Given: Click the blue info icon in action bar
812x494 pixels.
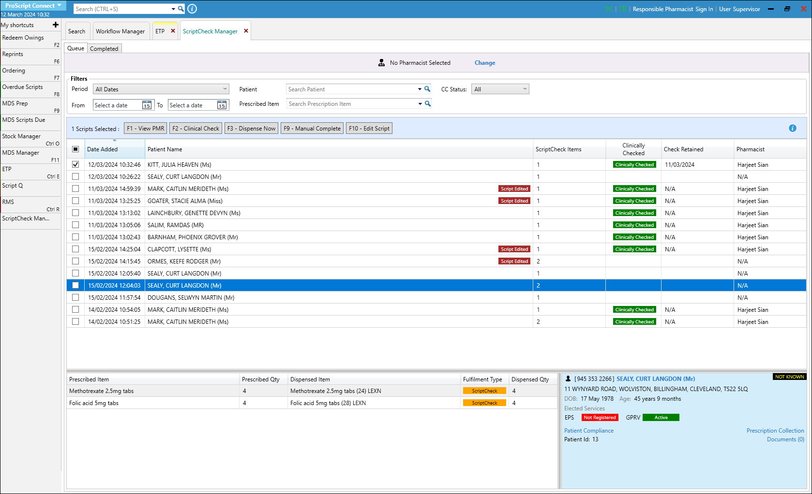Looking at the screenshot, I should [792, 128].
